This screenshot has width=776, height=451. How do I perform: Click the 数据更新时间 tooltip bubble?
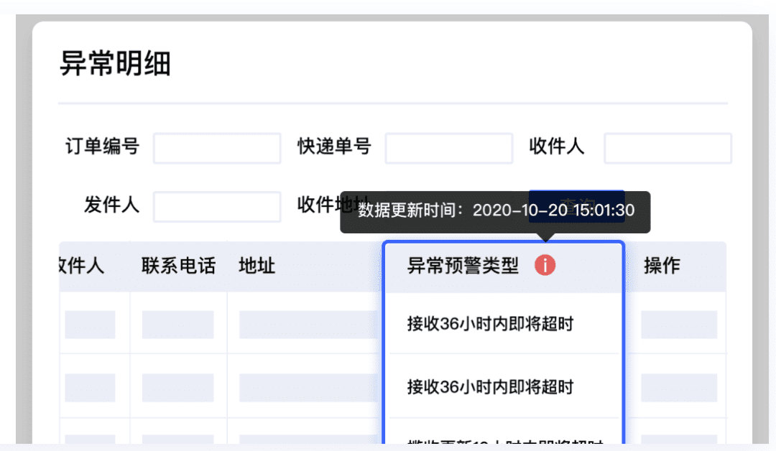(x=496, y=211)
